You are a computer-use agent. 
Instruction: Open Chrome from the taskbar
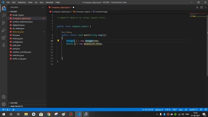coord(48,114)
